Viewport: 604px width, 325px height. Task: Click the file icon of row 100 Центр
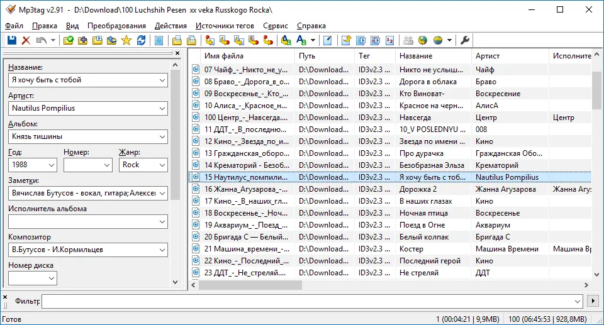[196, 117]
